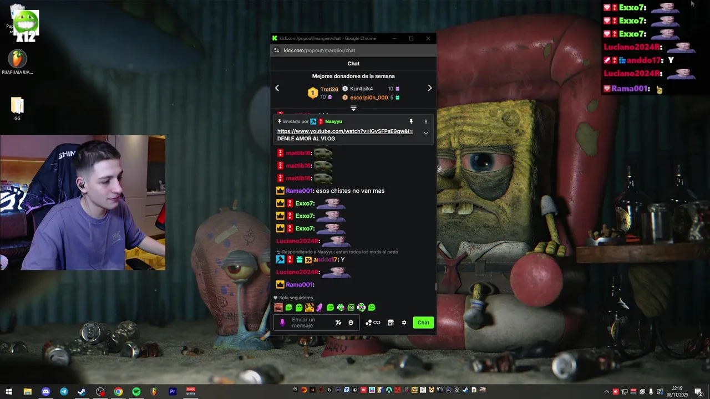This screenshot has width=710, height=399.
Task: Click donor name escorpi0n_000
Action: (x=369, y=98)
